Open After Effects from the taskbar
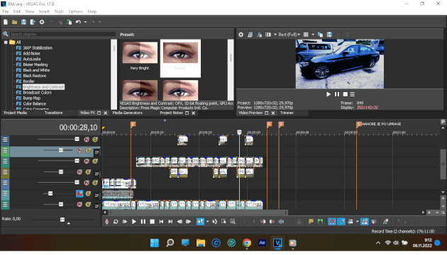The width and height of the screenshot is (447, 255). click(262, 243)
